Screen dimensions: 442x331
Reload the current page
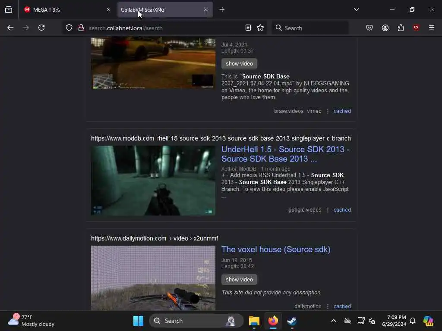click(41, 28)
